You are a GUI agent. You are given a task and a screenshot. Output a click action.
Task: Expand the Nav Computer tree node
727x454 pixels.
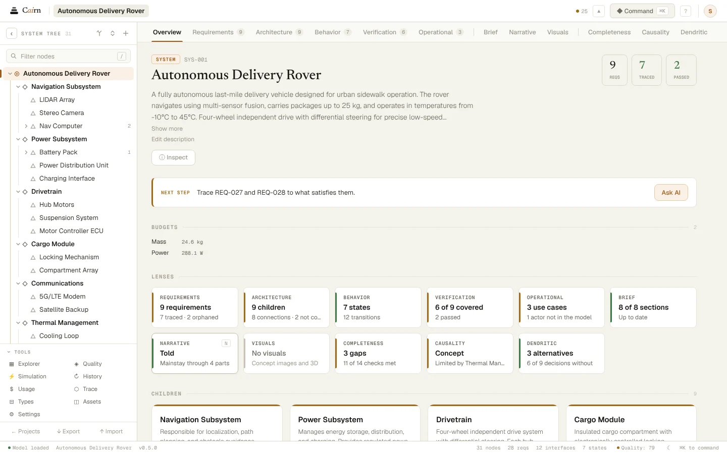26,126
